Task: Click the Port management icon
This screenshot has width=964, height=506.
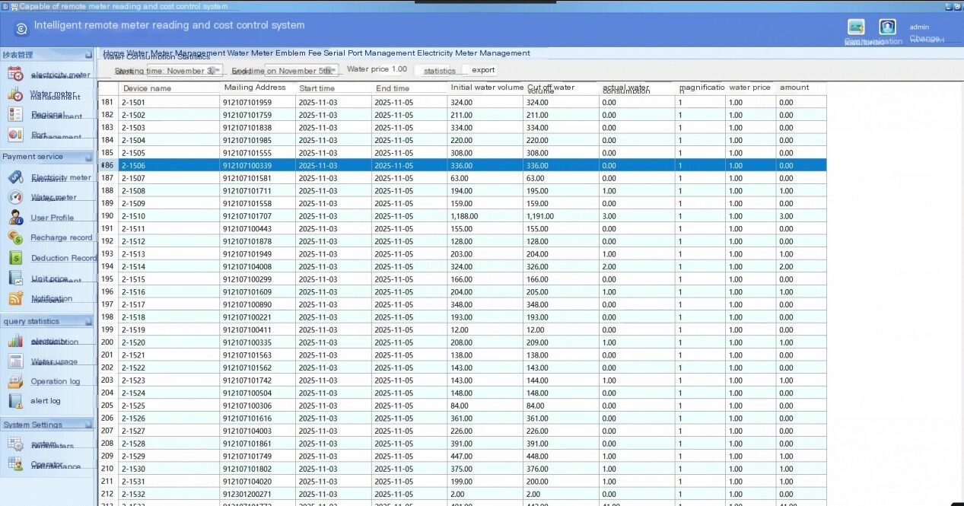Action: point(15,135)
